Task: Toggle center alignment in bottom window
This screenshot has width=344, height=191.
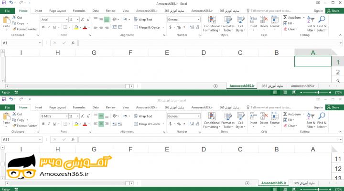Action: click(101, 124)
